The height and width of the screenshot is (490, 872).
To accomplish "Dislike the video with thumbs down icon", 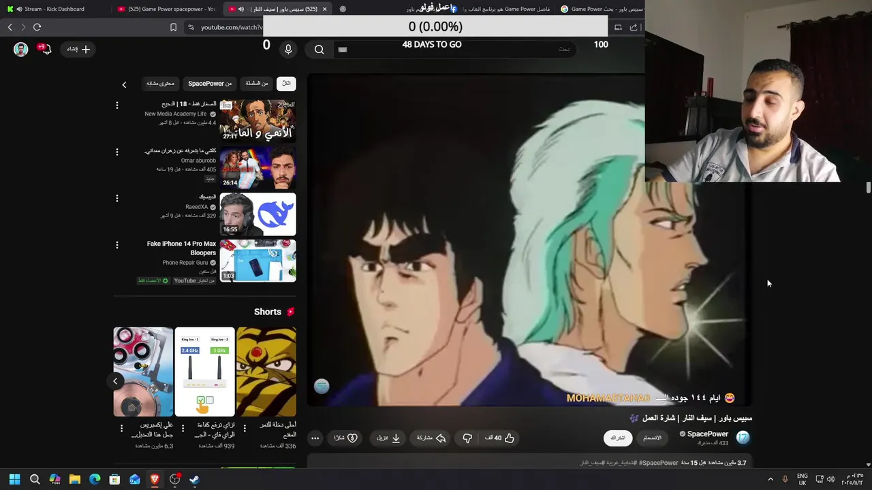I will tap(467, 438).
